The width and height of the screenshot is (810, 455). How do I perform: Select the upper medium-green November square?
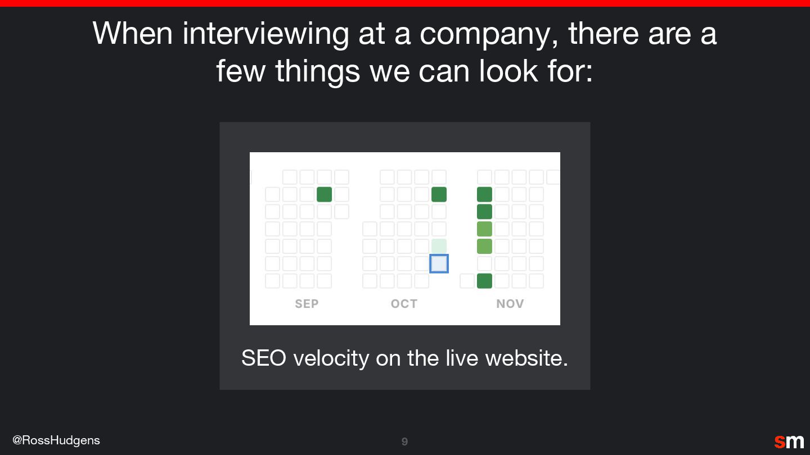[x=484, y=229]
